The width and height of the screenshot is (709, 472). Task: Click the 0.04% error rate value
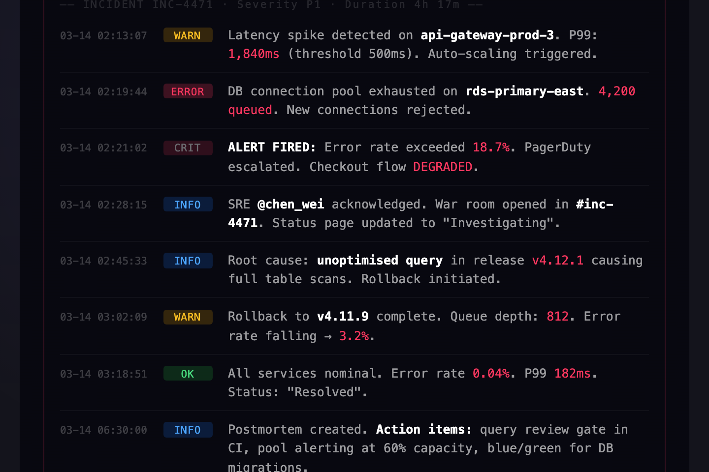(x=491, y=374)
